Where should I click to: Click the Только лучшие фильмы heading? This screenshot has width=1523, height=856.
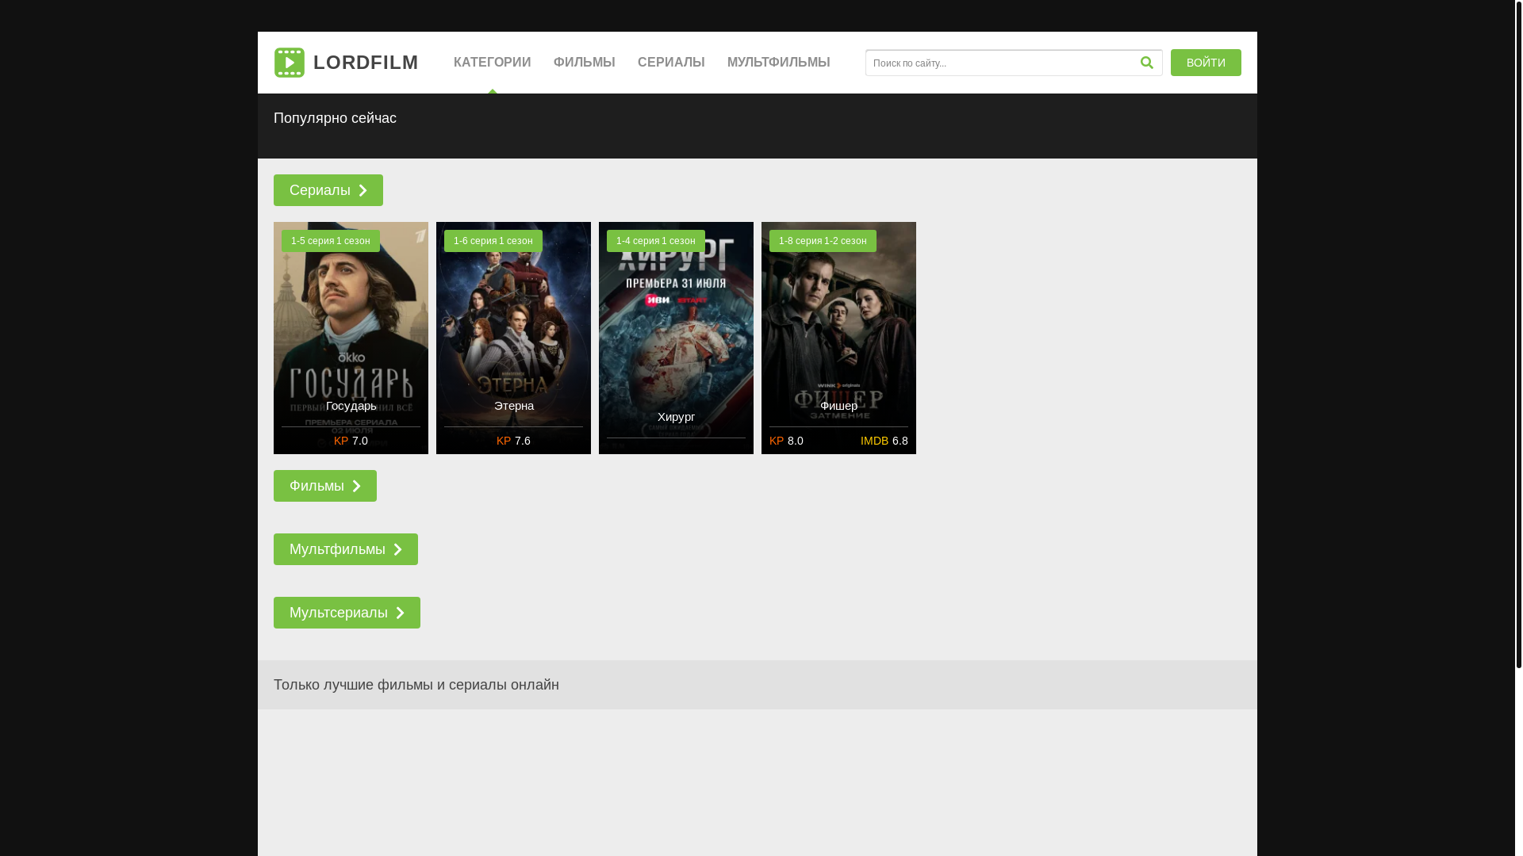(416, 685)
